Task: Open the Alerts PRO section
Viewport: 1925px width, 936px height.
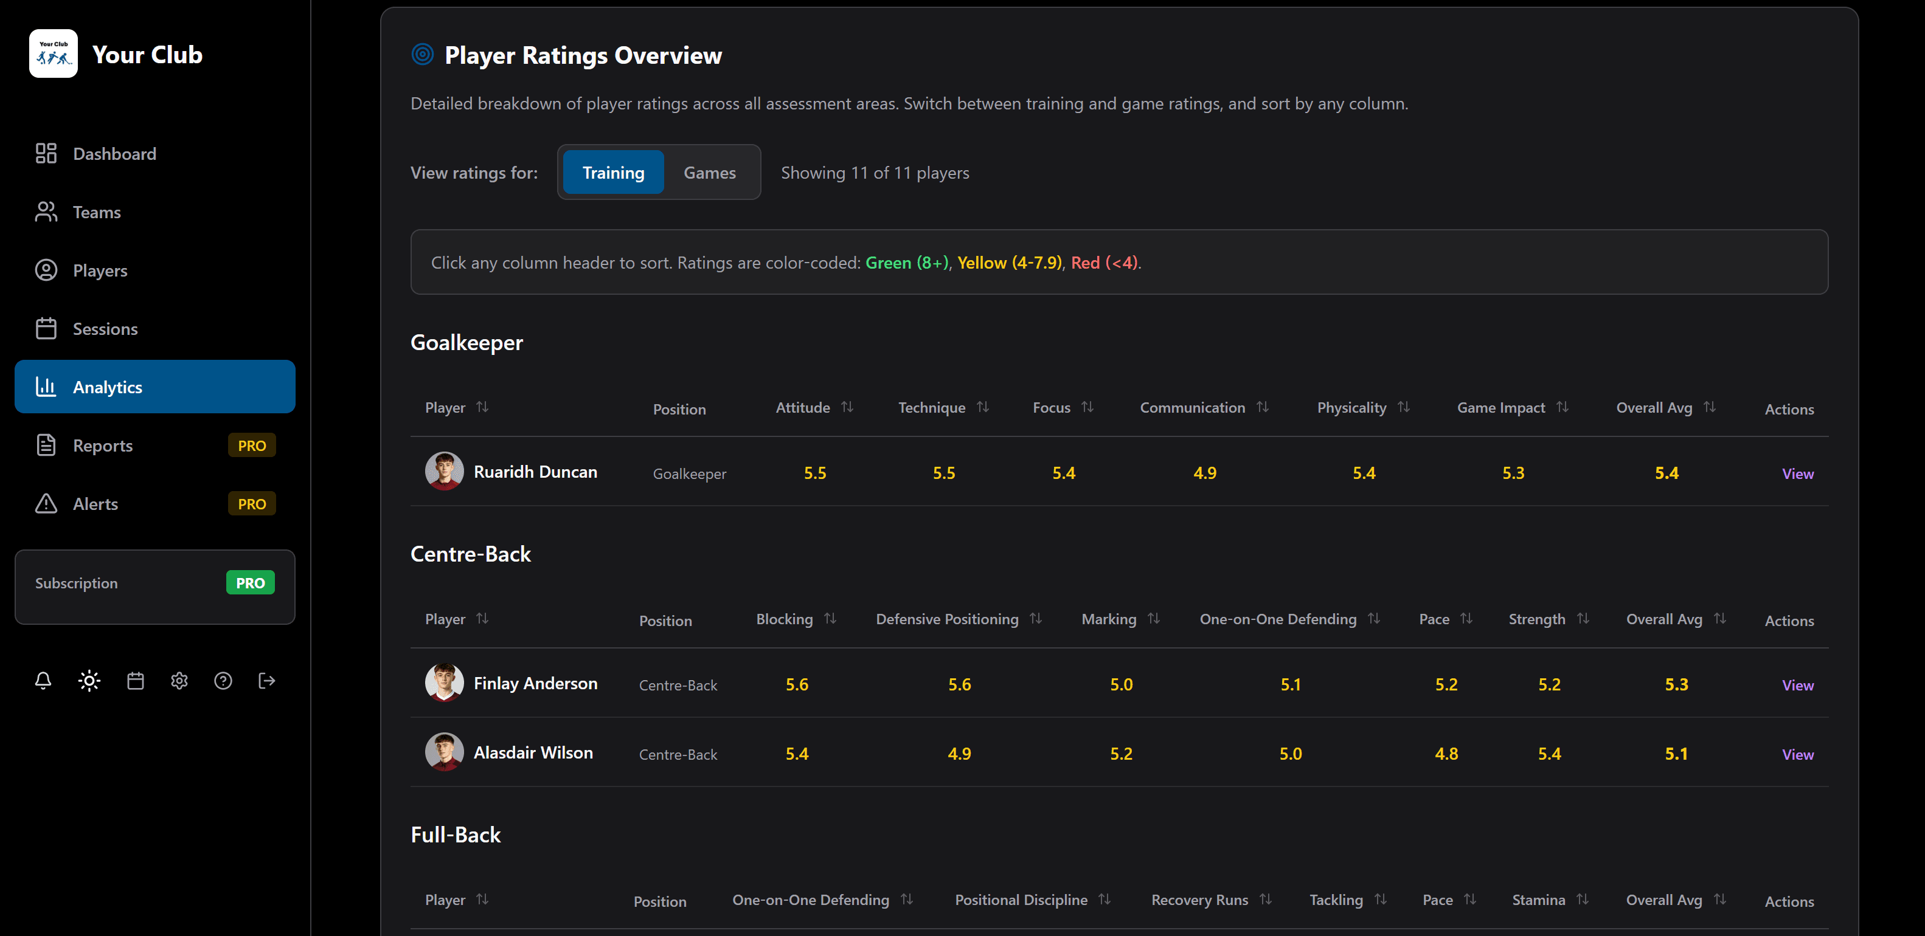Action: coord(95,503)
